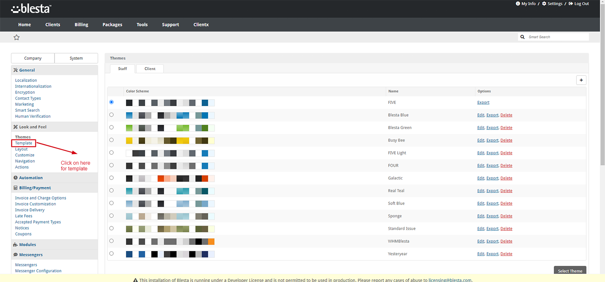
Task: Click the Blesta Green color scheme swatch
Action: 170,128
